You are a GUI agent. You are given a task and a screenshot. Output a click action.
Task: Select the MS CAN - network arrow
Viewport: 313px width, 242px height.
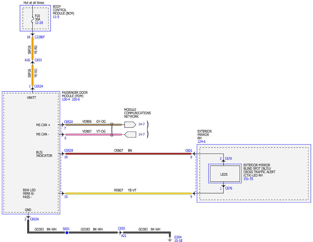pyautogui.click(x=130, y=134)
